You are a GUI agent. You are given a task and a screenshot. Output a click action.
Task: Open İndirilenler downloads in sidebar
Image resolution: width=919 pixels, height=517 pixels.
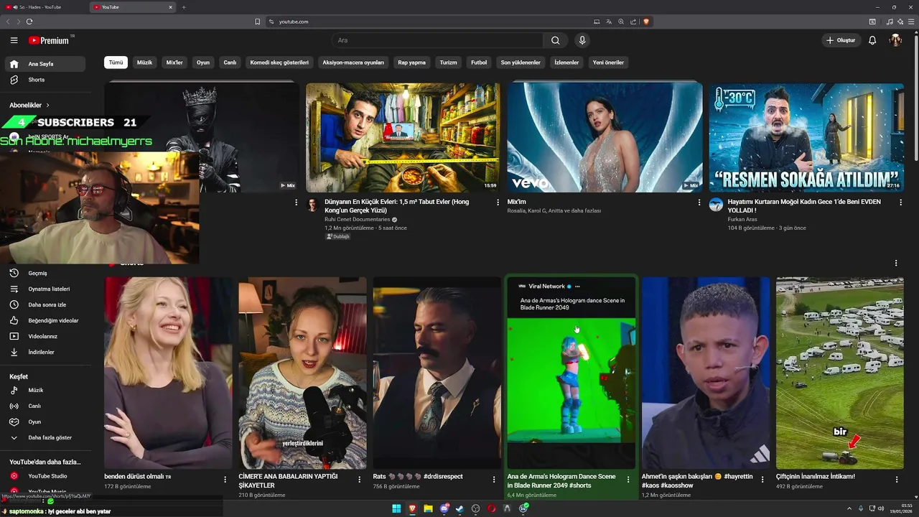tap(45, 352)
